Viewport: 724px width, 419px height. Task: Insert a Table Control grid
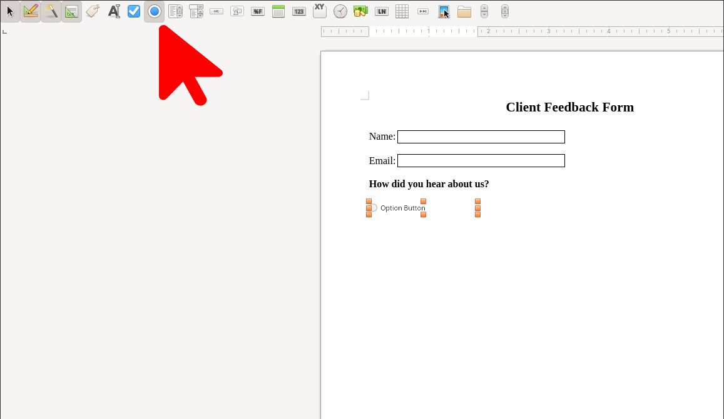click(402, 11)
